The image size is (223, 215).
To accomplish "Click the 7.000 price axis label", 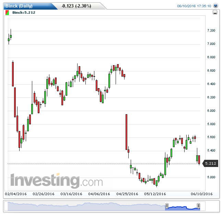I will pos(211,44).
